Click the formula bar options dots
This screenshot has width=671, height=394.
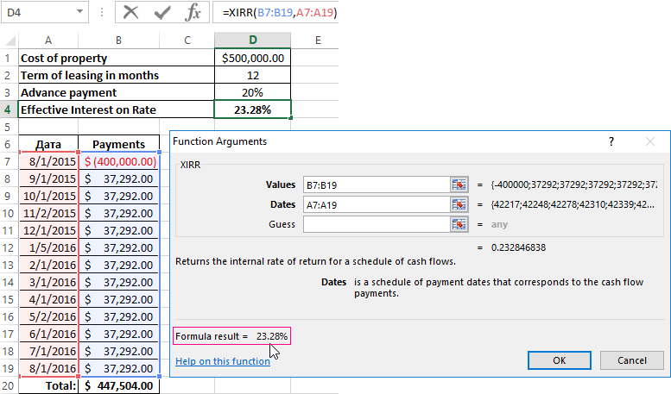click(x=101, y=12)
